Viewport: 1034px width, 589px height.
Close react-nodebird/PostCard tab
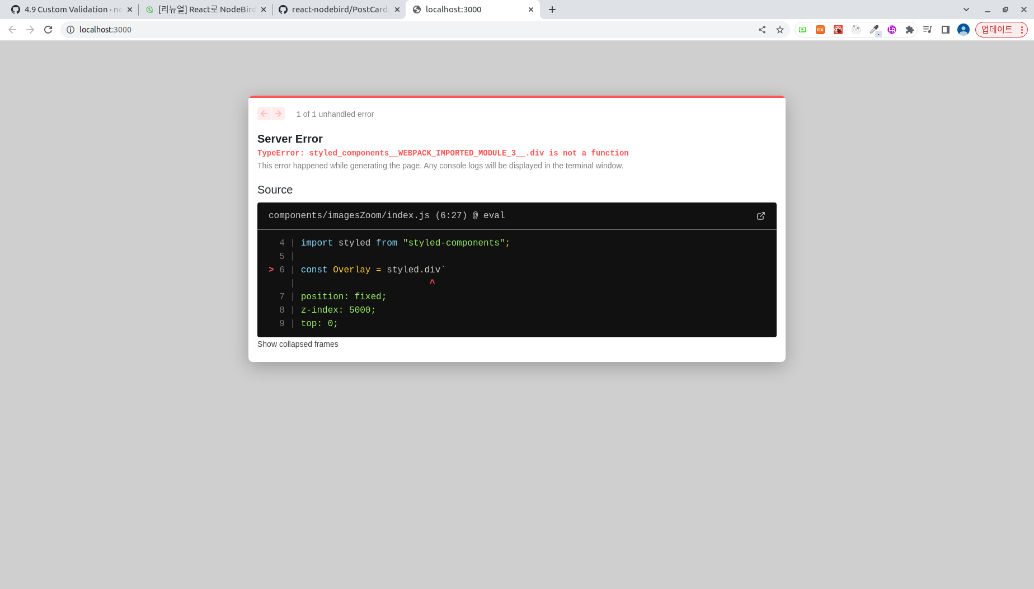coord(397,10)
